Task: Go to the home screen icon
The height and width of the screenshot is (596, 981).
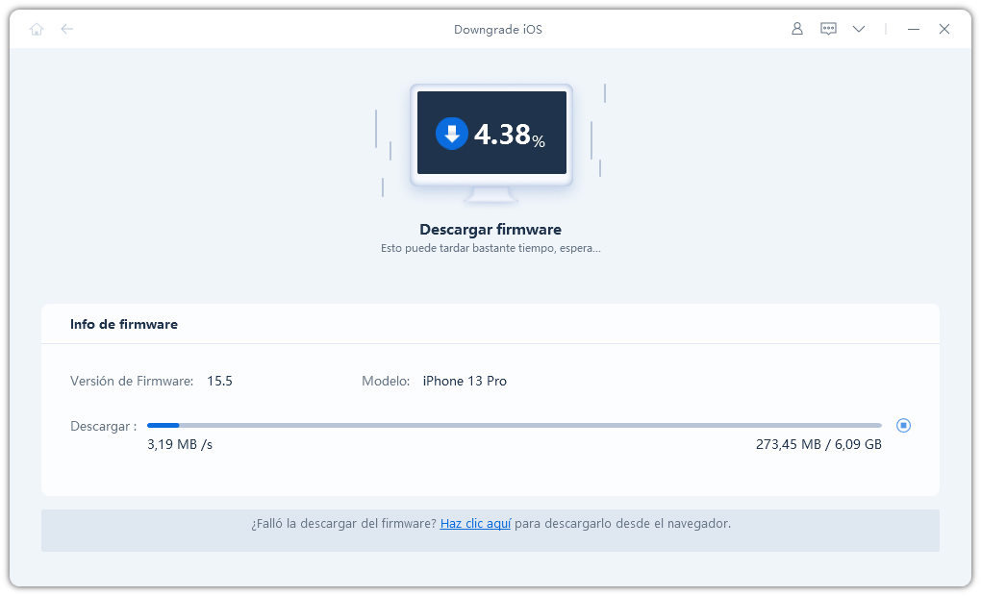Action: [x=37, y=29]
